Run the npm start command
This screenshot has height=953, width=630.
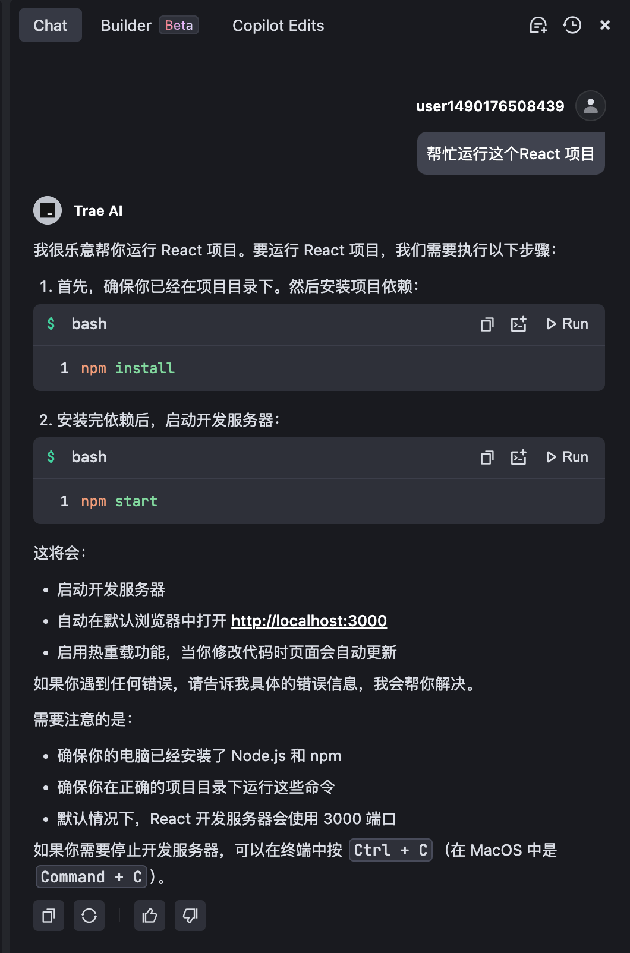point(567,457)
